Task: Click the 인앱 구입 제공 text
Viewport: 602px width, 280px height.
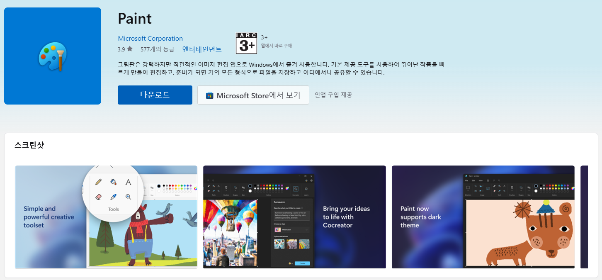Action: 333,95
